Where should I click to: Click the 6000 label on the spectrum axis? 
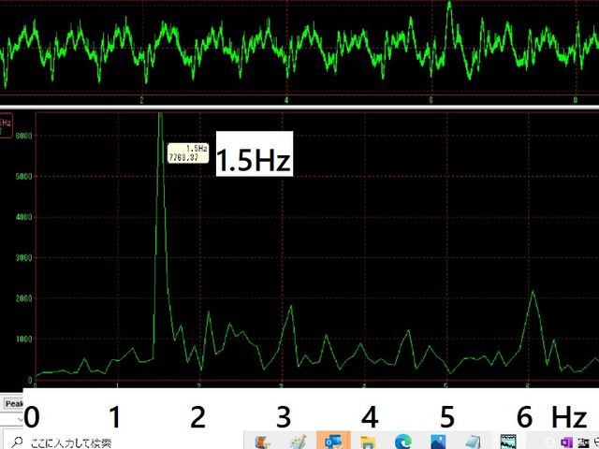tap(23, 136)
